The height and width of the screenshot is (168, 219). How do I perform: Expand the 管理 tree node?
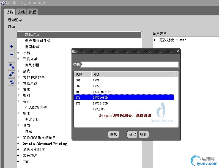point(18,89)
